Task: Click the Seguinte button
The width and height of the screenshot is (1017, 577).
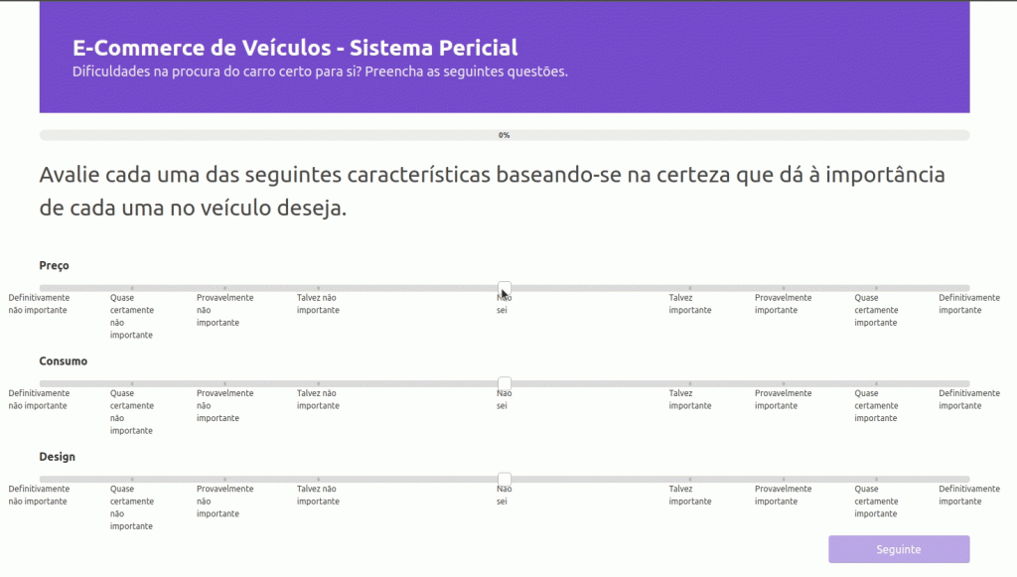Action: [x=898, y=549]
